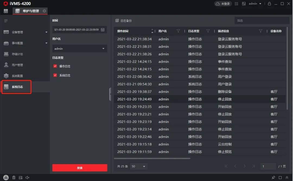The image size is (293, 181).
Task: Click the calendar icon in time field
Action: (103, 30)
